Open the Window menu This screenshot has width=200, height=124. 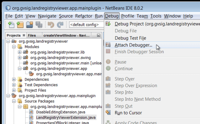tap(172, 16)
